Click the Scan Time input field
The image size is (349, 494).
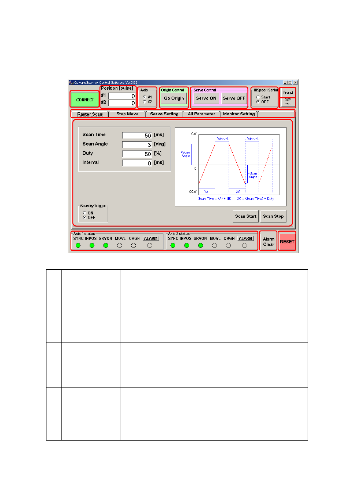coord(137,135)
